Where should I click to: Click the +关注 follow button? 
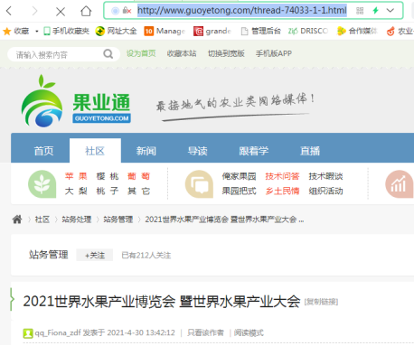click(x=95, y=255)
